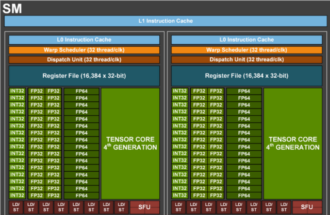Image resolution: width=330 pixels, height=215 pixels.
Task: Select the left partition's Register File block
Action: point(84,76)
